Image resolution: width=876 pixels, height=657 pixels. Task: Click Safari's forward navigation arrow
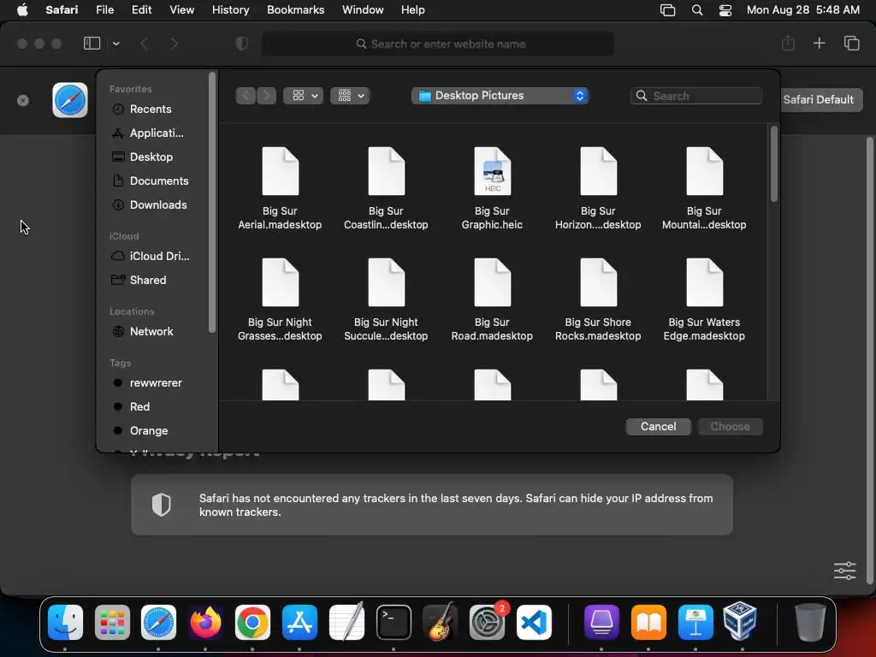tap(174, 44)
